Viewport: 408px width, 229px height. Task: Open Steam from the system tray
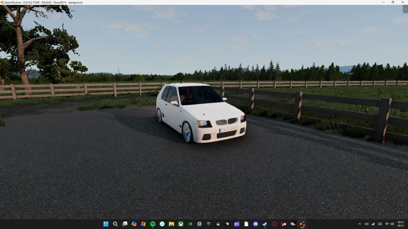point(373,224)
